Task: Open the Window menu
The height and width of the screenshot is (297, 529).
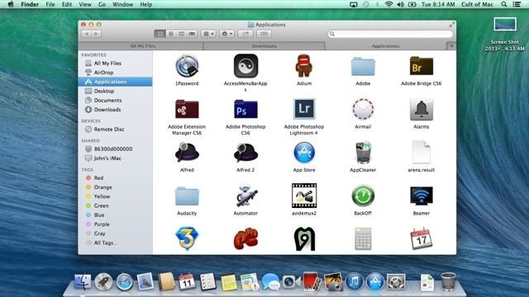Action: pos(123,4)
